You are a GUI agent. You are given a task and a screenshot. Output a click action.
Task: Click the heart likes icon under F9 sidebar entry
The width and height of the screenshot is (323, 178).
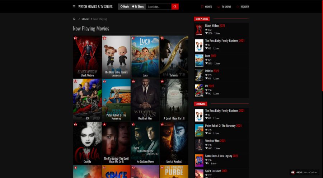[206, 94]
